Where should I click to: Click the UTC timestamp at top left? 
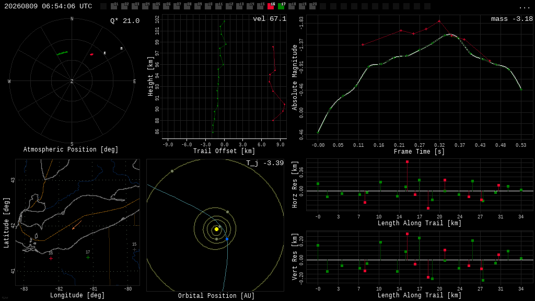(x=48, y=6)
